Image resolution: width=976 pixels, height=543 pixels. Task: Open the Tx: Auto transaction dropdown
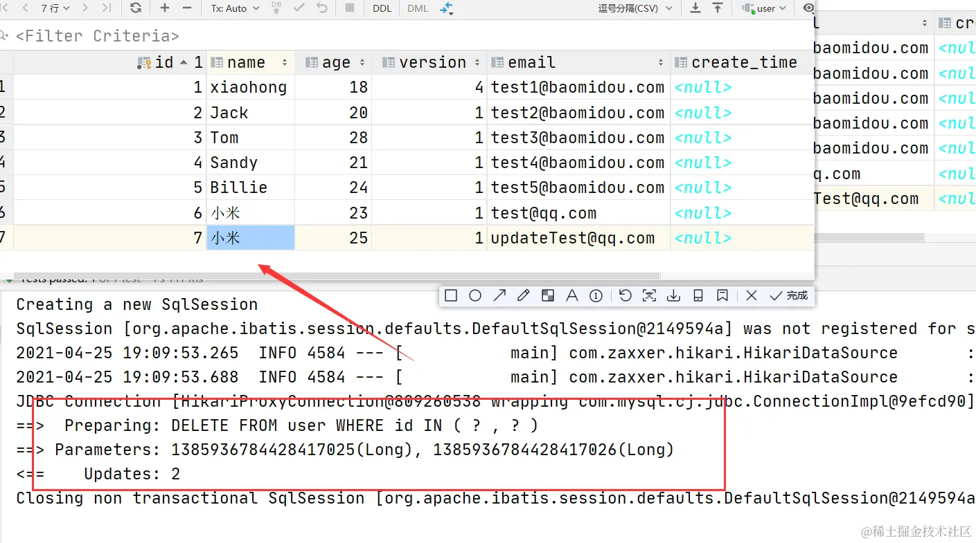point(236,8)
